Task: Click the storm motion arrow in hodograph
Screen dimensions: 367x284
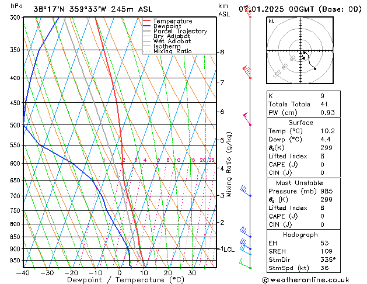Action: coord(303,56)
